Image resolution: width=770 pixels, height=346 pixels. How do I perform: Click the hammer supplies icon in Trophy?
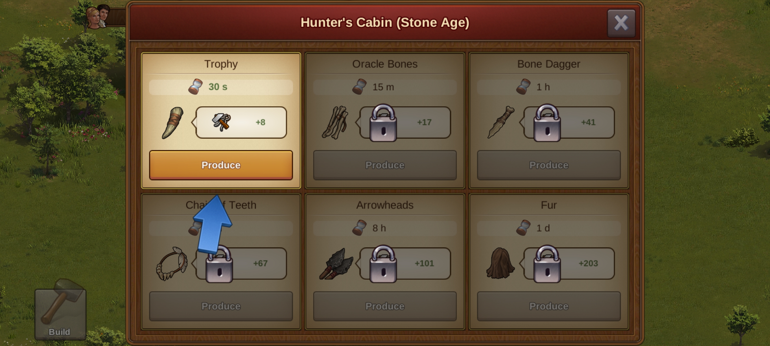tap(221, 122)
